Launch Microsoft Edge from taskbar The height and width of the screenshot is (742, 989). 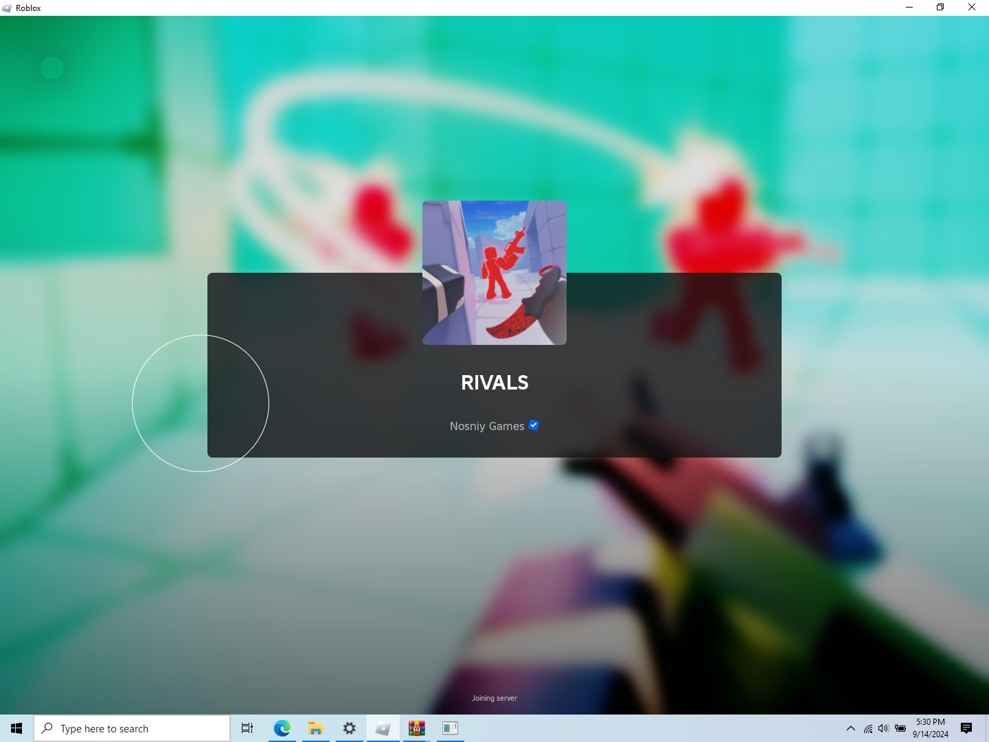pos(282,728)
